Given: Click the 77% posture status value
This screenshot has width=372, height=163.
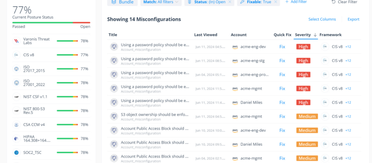Looking at the screenshot, I should click(x=22, y=10).
